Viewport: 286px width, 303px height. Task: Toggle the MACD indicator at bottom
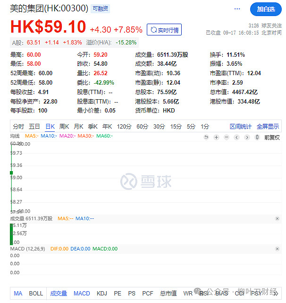(82, 294)
